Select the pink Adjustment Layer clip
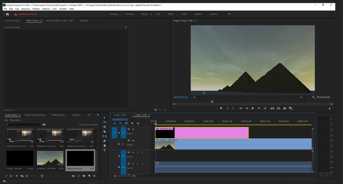 [202, 133]
